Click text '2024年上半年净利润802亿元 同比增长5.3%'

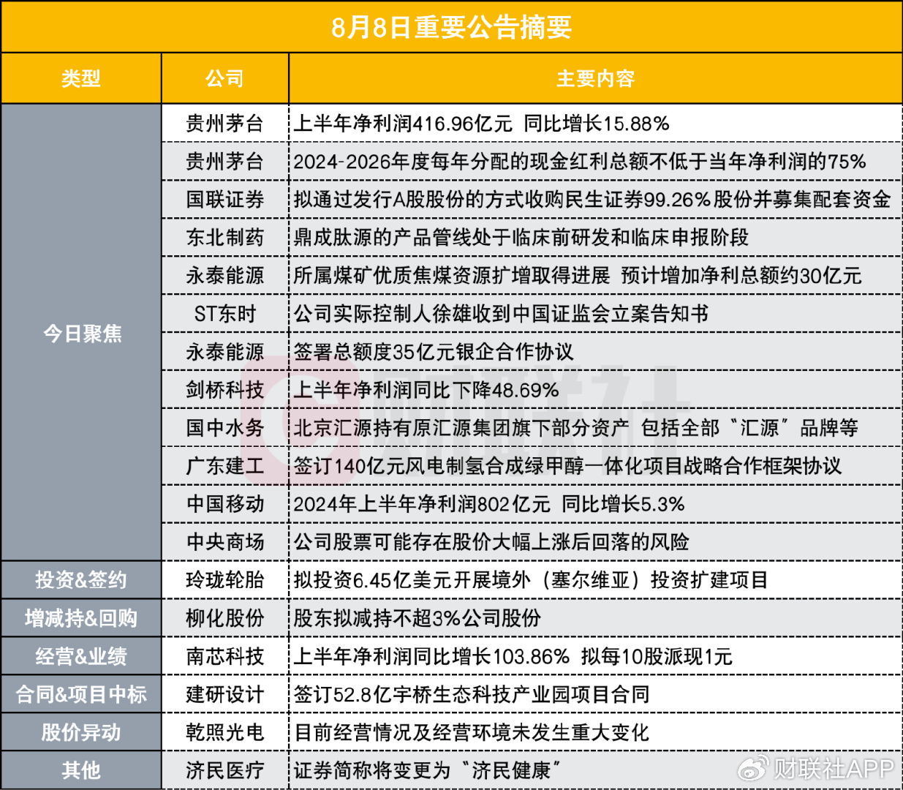[x=489, y=504]
